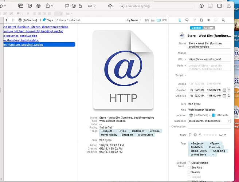Open the info circle icon in toolbar
Viewport: 239px width, 182px height.
click(201, 6)
